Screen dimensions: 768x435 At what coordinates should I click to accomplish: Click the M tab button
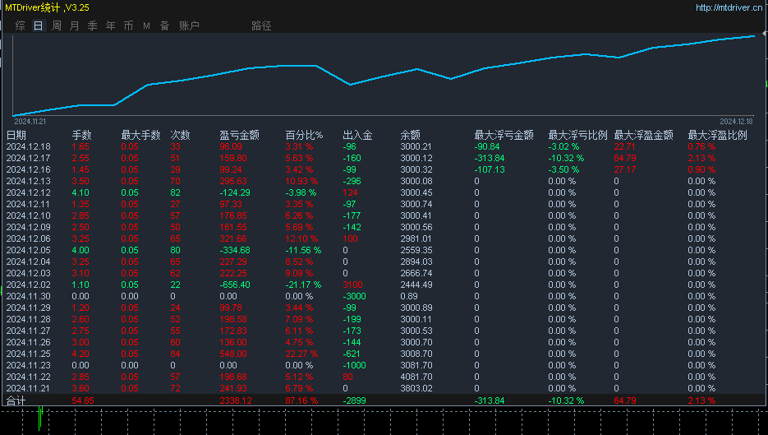146,25
